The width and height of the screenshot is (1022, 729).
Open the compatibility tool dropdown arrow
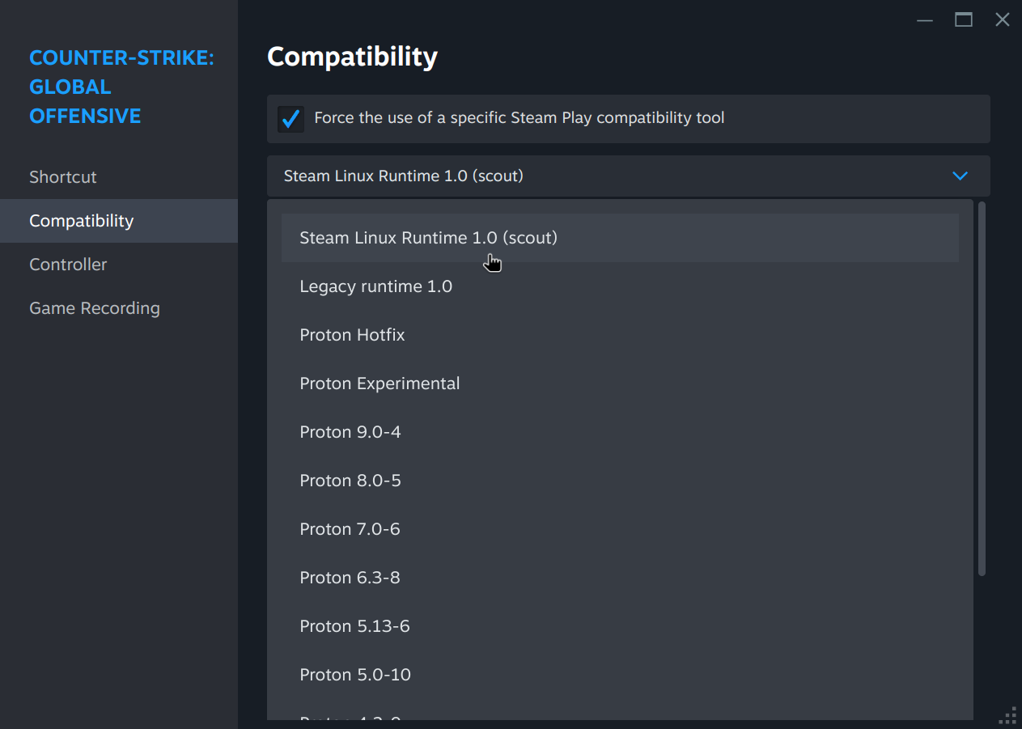(x=961, y=176)
